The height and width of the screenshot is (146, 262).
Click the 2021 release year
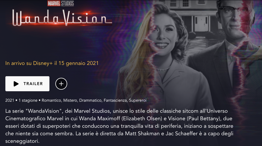10,100
